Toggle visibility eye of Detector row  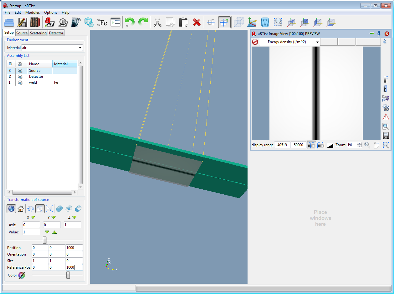pos(20,77)
